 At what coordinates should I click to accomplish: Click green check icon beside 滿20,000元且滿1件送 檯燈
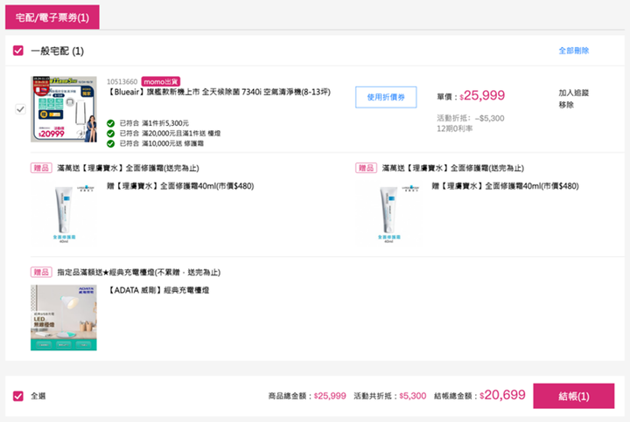[110, 133]
